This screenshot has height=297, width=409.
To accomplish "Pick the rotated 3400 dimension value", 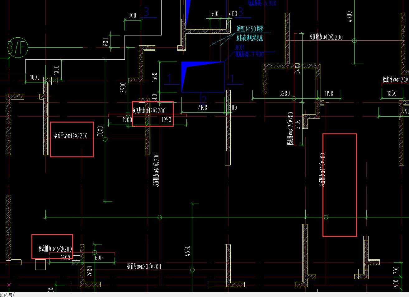I will 298,68.
